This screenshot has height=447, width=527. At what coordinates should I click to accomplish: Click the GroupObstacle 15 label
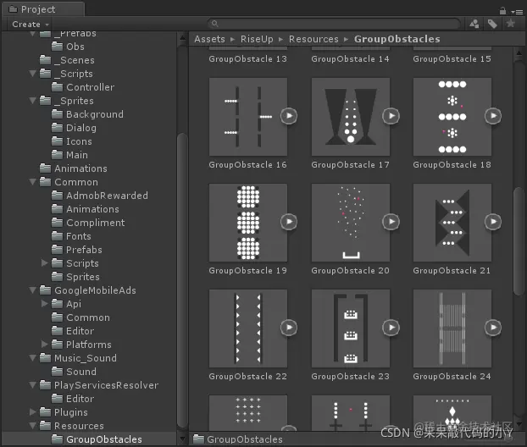452,59
